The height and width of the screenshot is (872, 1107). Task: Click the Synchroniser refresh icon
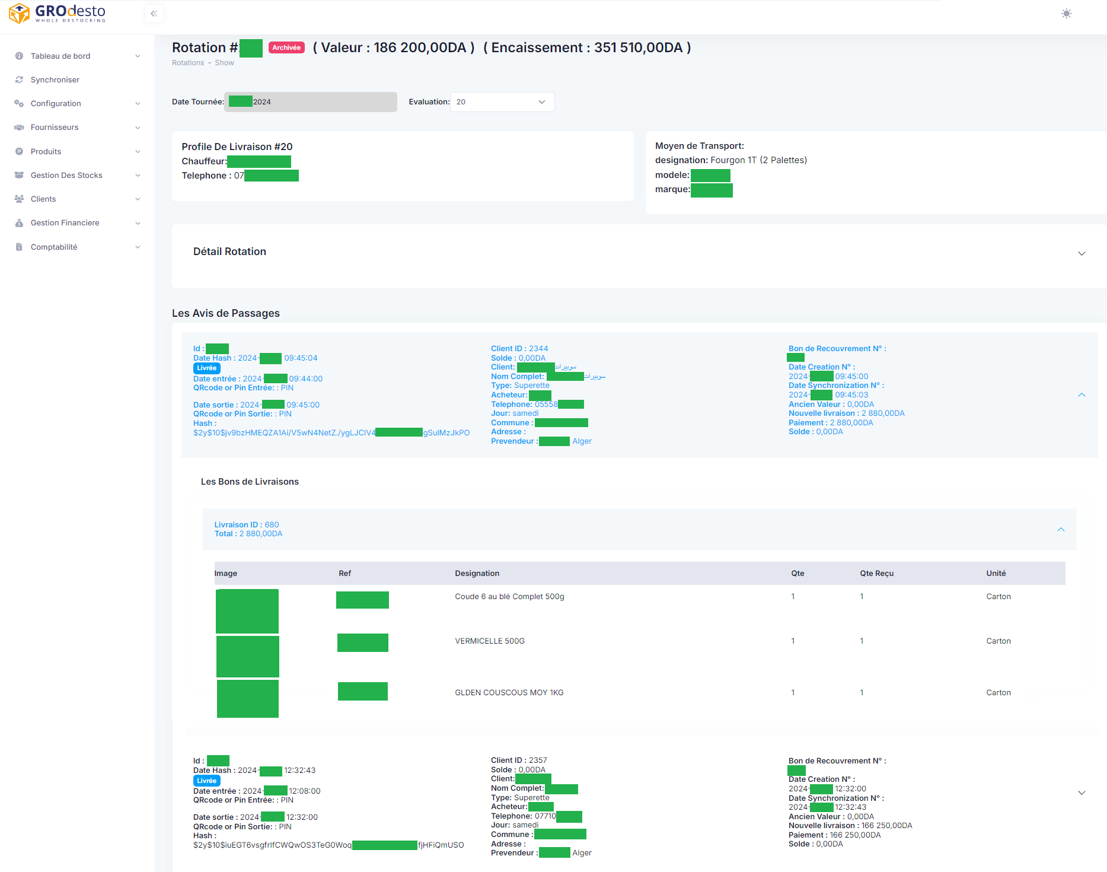pos(19,79)
